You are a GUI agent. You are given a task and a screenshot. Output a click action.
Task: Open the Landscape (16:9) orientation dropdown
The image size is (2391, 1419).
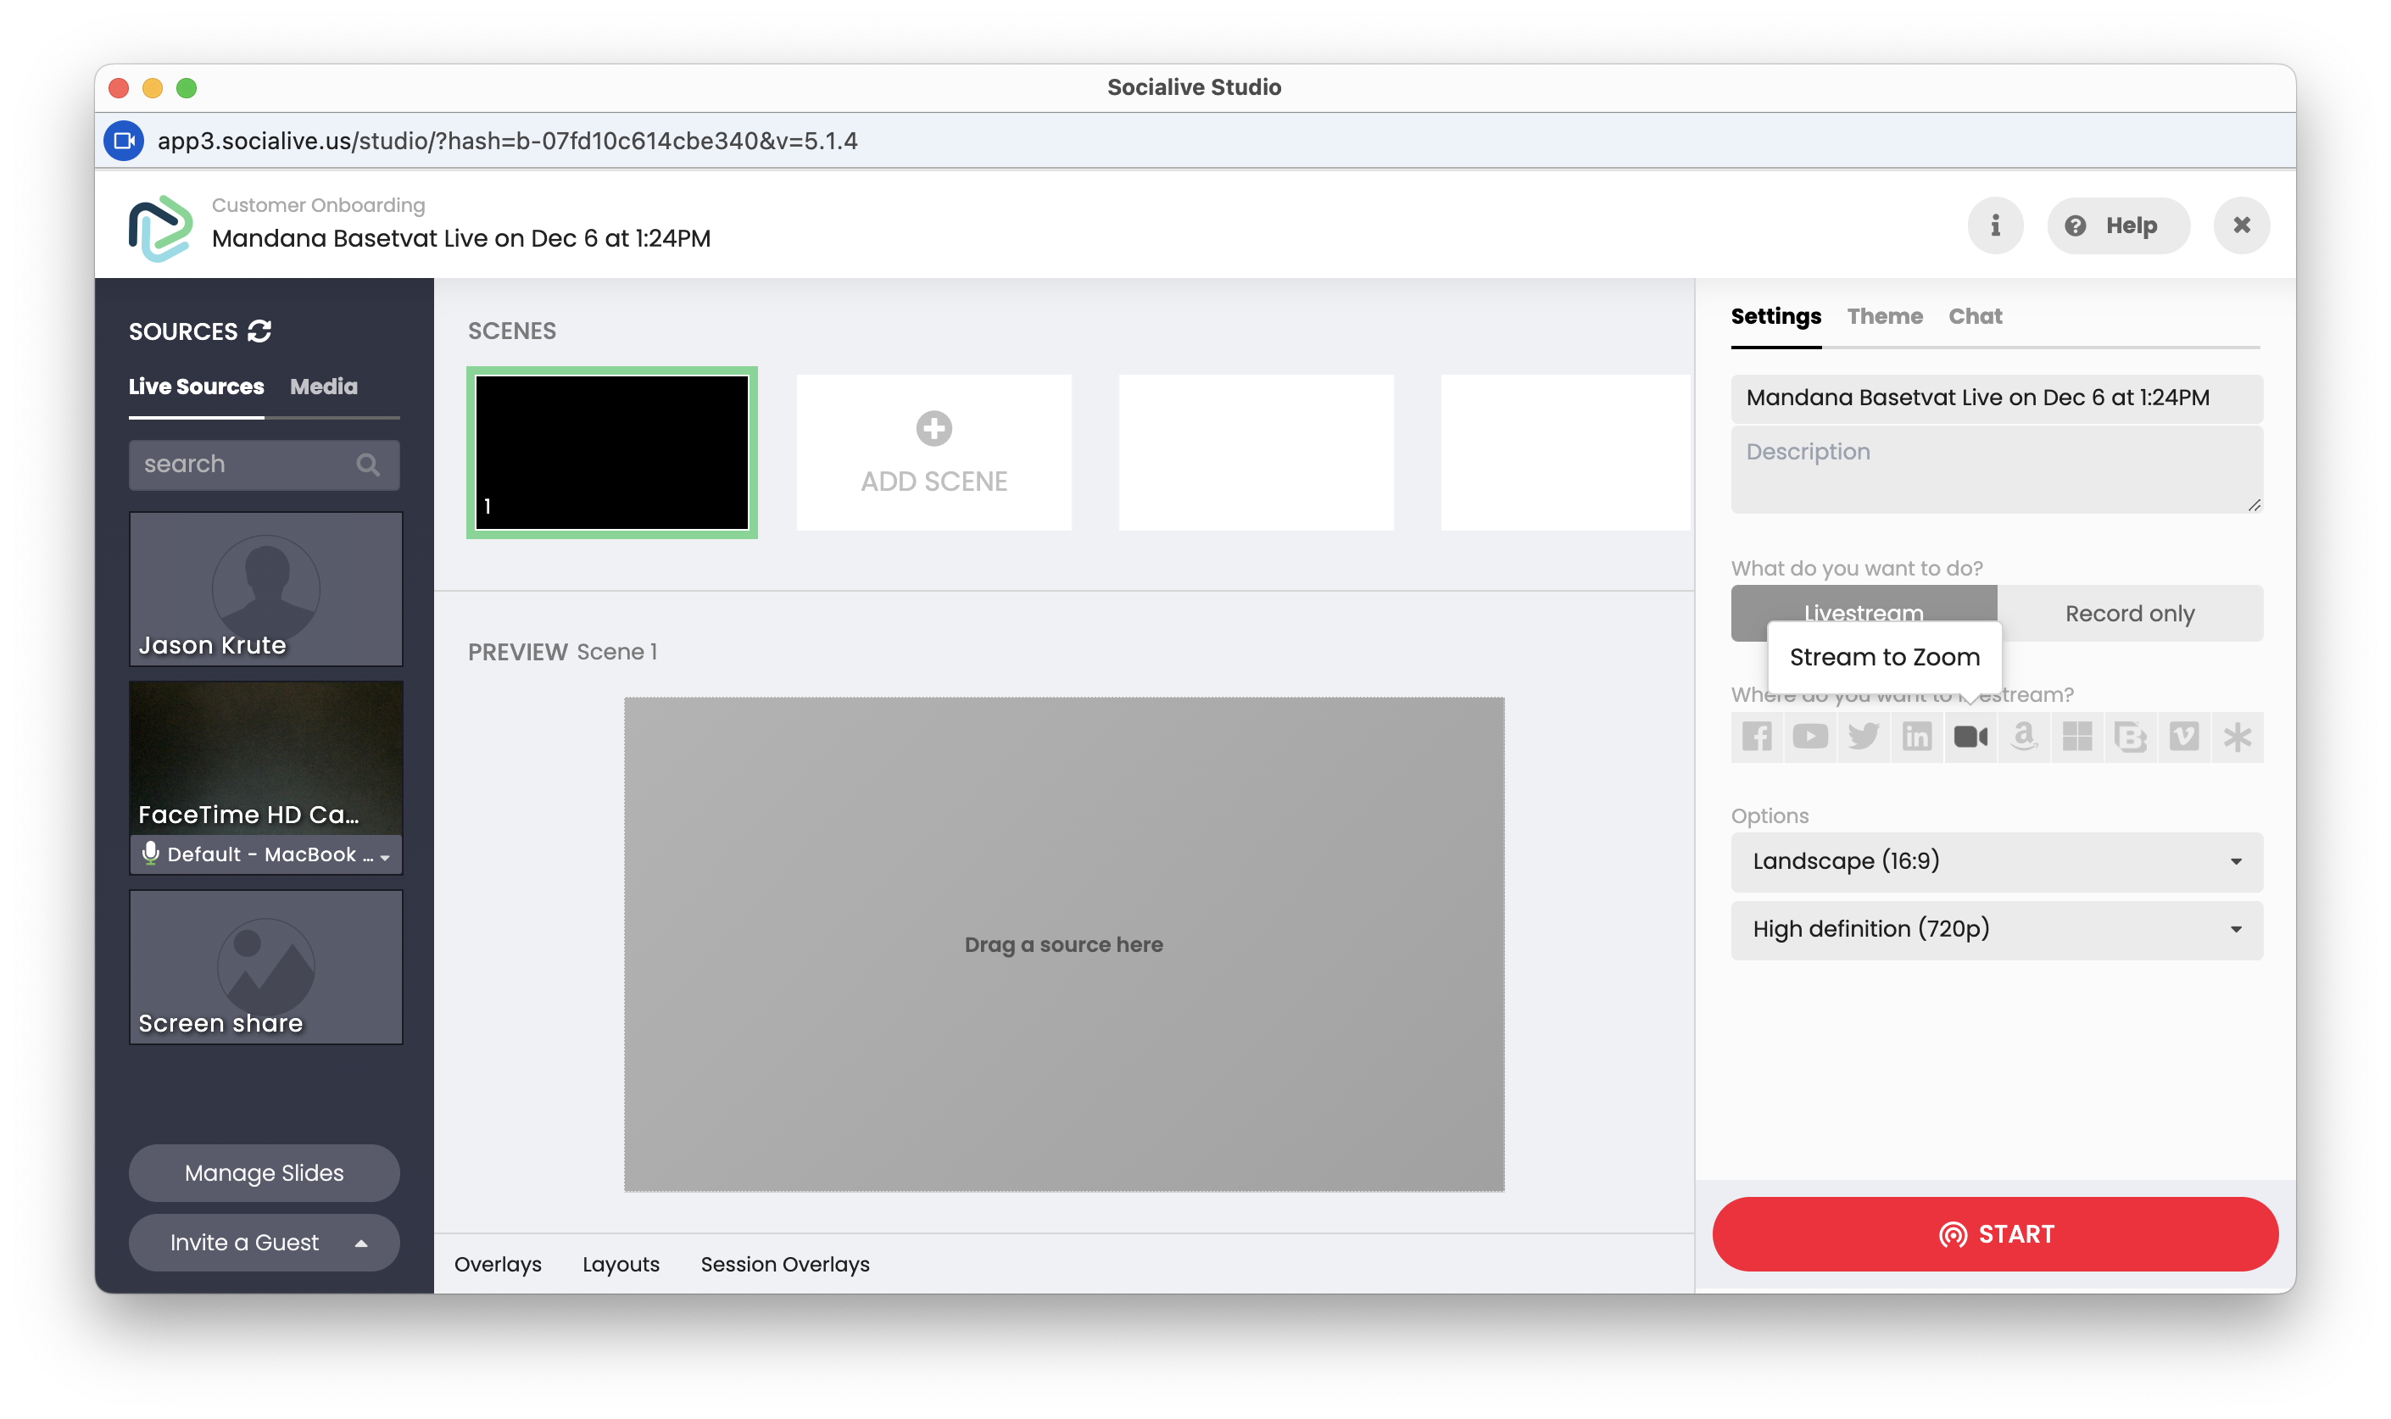coord(1996,861)
